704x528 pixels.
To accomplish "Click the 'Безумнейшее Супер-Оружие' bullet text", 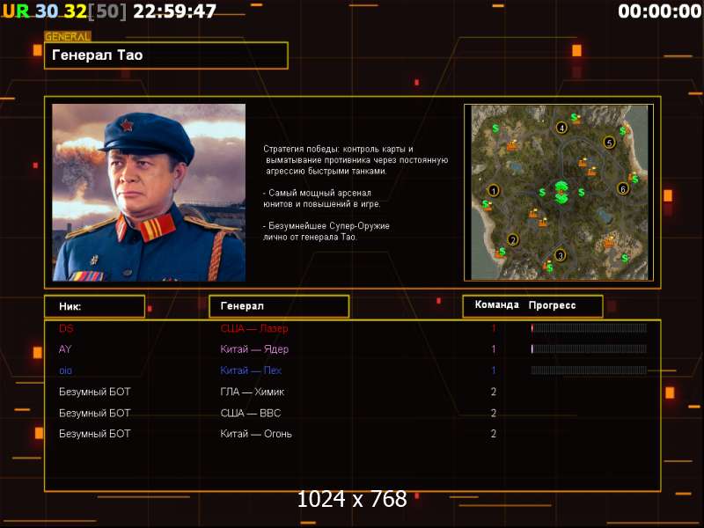I will click(326, 231).
